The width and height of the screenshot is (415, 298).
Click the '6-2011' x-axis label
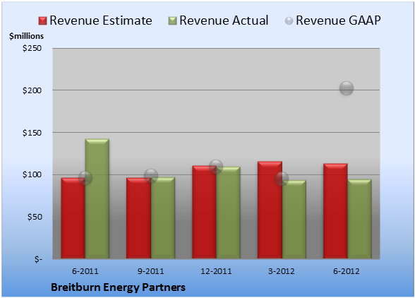tap(85, 271)
